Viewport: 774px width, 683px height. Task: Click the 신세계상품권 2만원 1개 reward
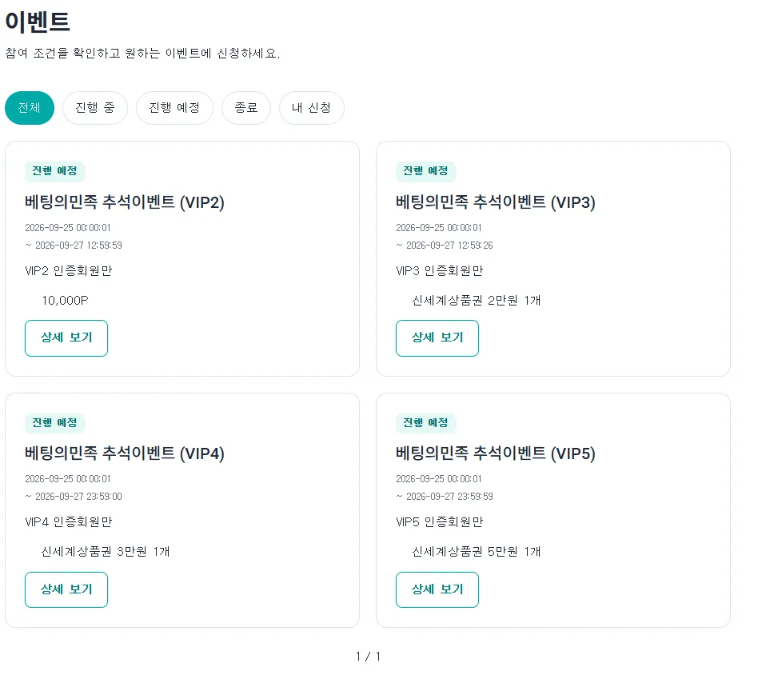(x=477, y=300)
